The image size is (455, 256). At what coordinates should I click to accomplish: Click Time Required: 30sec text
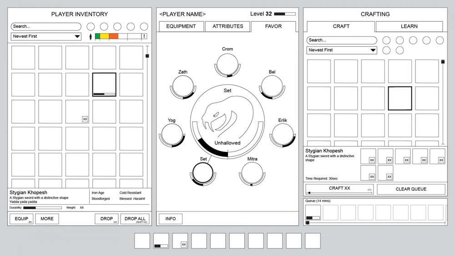click(x=322, y=179)
